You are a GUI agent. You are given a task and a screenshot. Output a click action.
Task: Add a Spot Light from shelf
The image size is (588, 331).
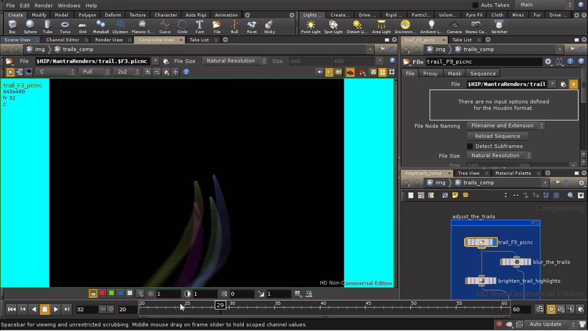pos(334,27)
